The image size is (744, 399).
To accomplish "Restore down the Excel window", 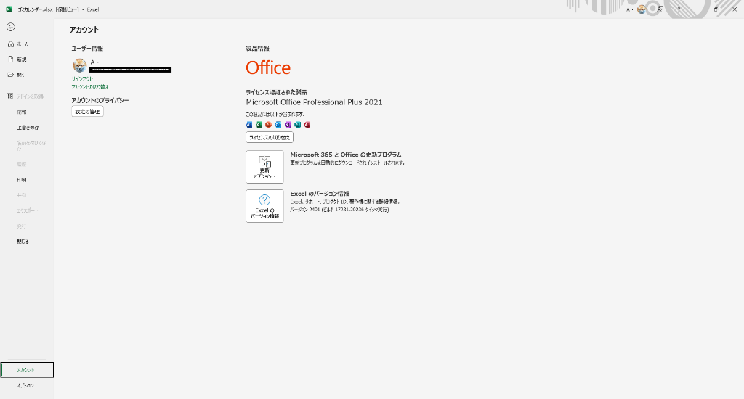I will [x=716, y=9].
